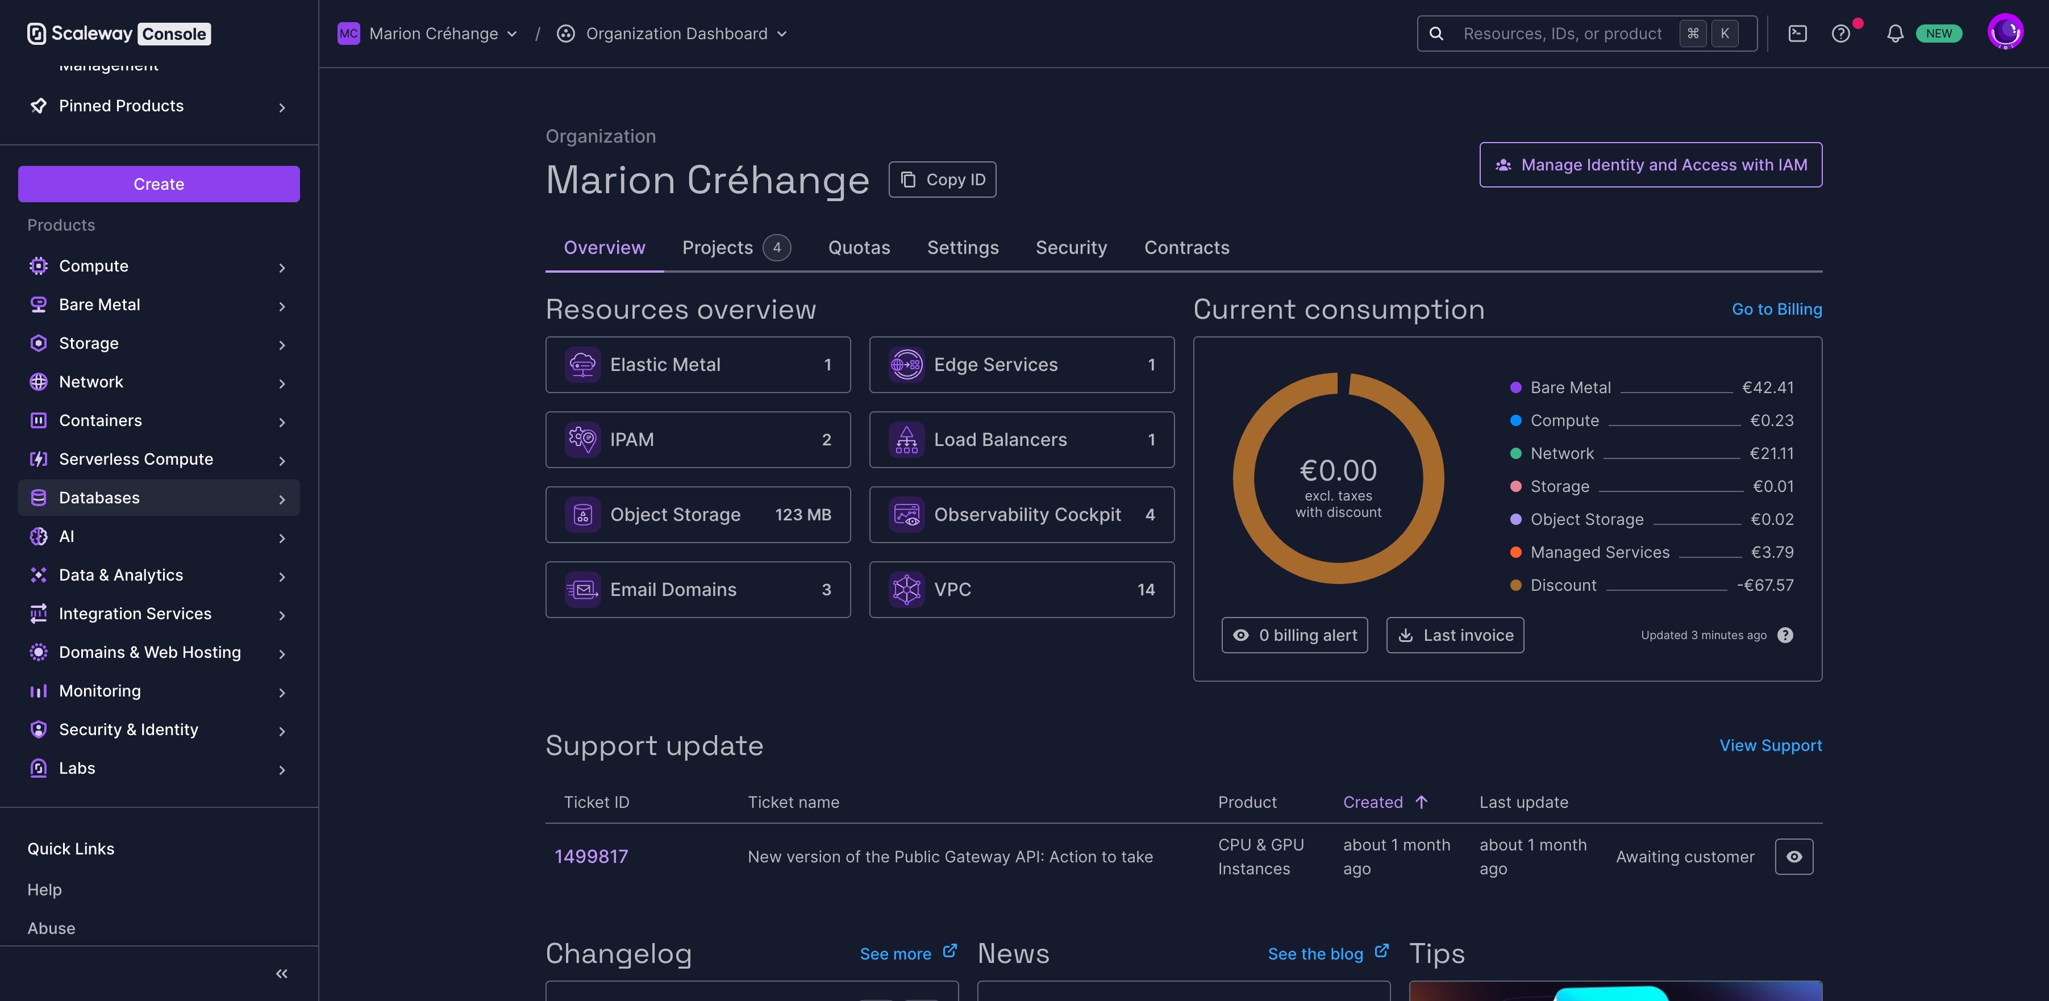Click the Labs flask icon
Screen dimensions: 2049x1001
coord(38,768)
